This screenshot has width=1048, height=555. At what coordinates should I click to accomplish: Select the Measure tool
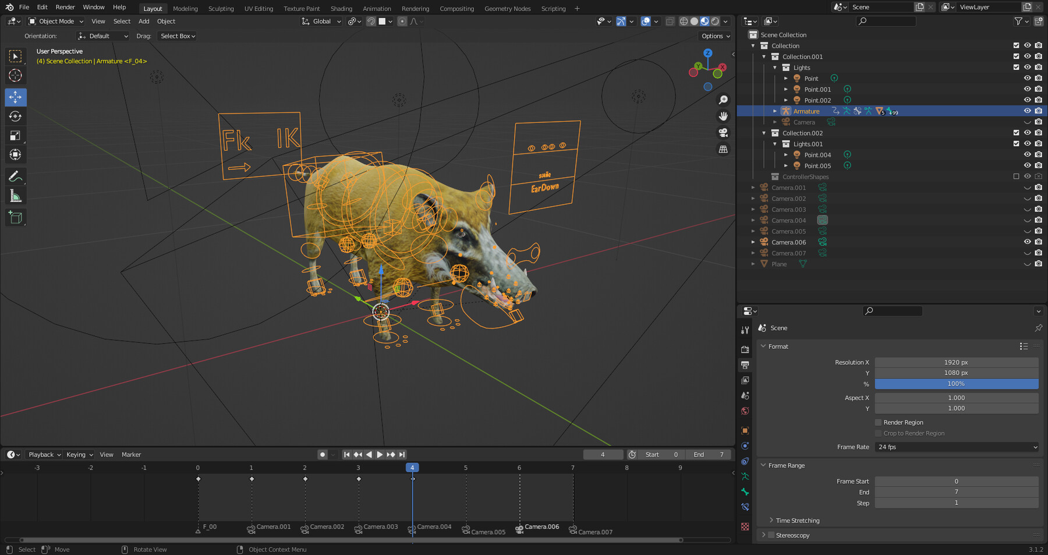coord(16,195)
